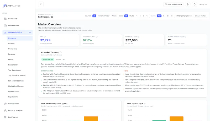Select All beds filter
The height and width of the screenshot is (121, 210).
[126, 16]
